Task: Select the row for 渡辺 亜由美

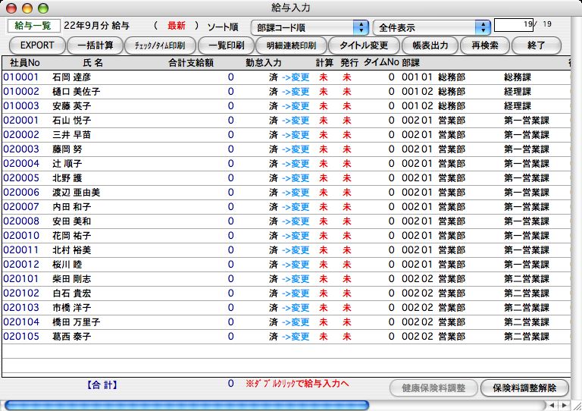Action: 76,193
